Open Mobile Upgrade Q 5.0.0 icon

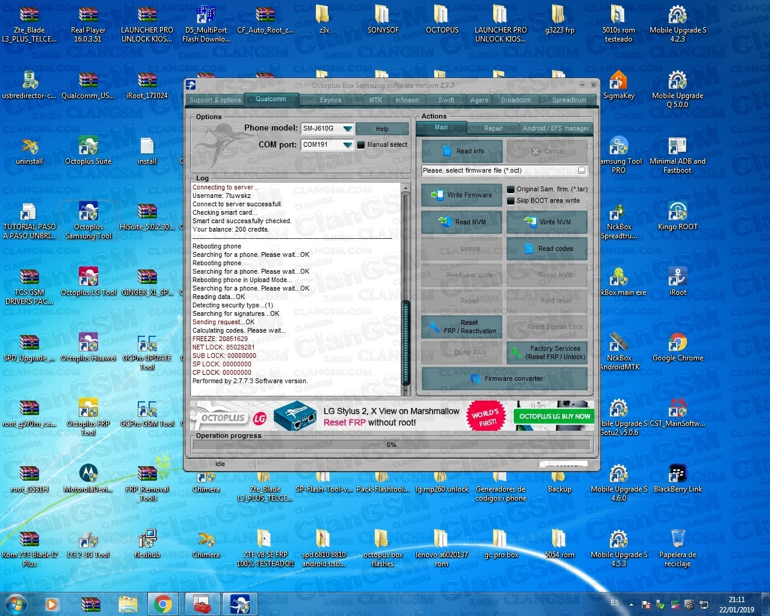[677, 90]
